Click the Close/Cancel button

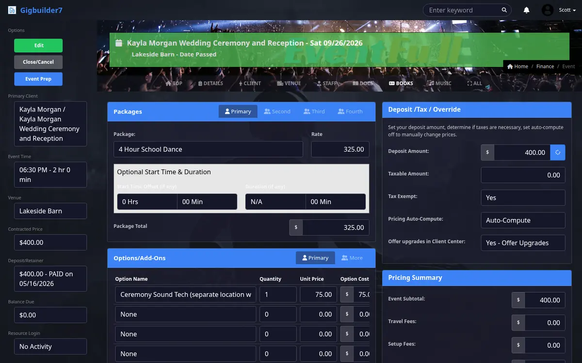[38, 62]
